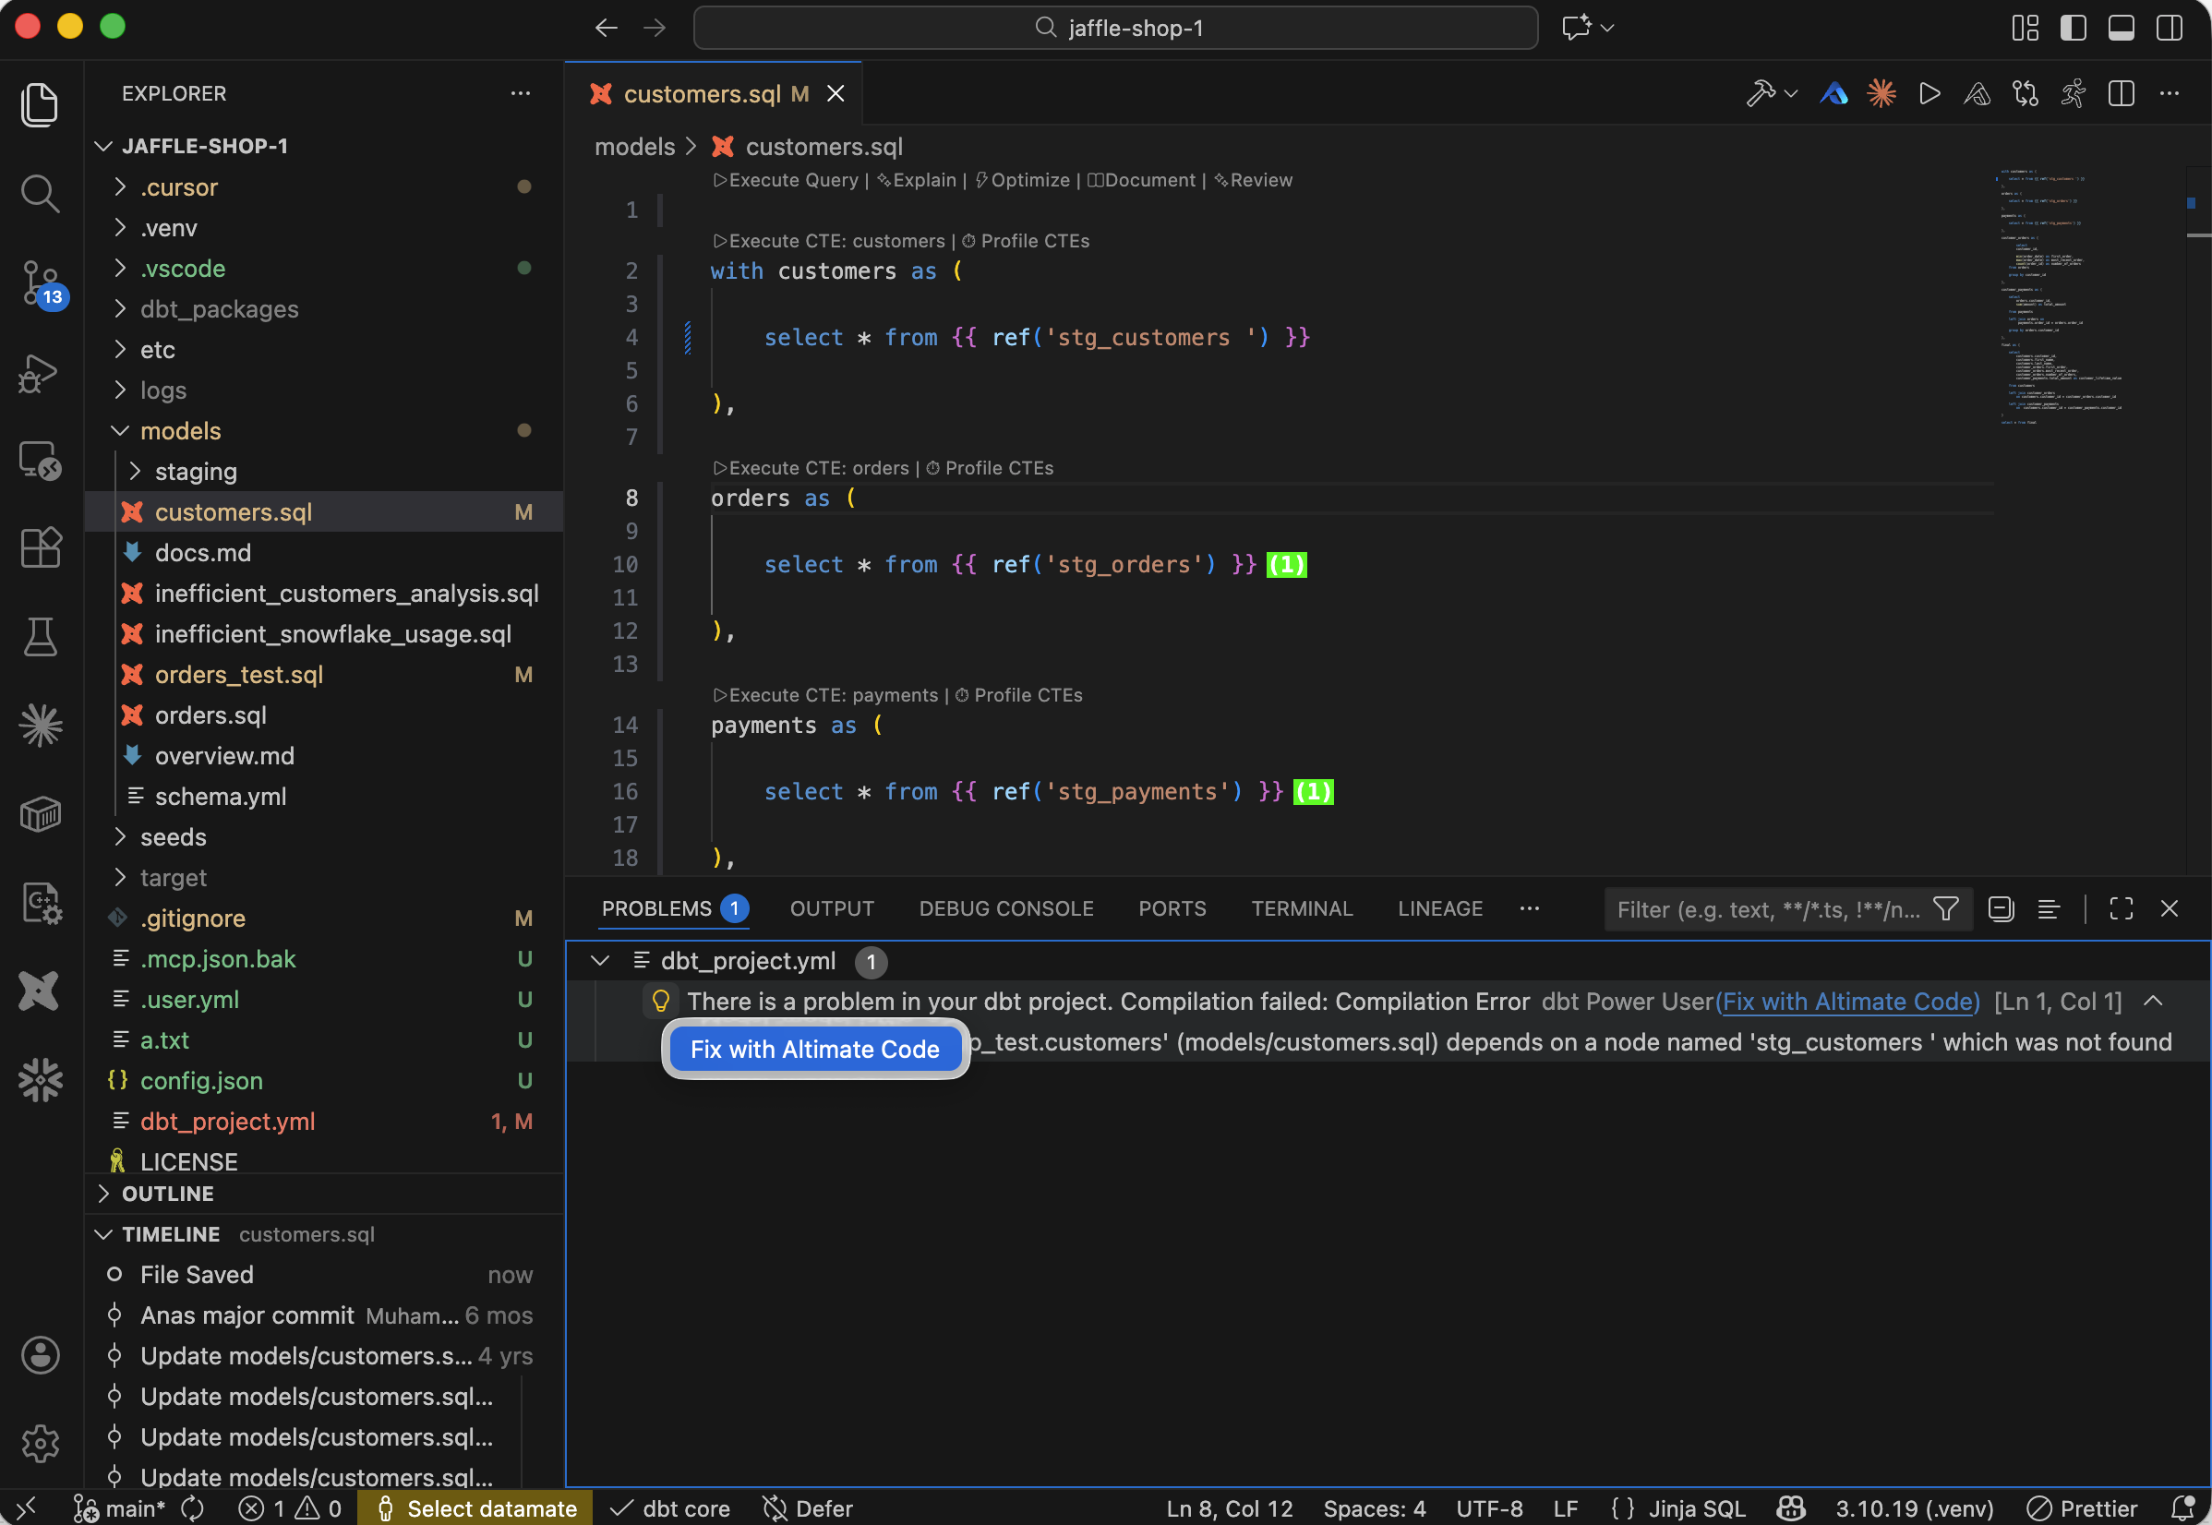Open the Testing flask view
This screenshot has height=1525, width=2212.
(39, 637)
